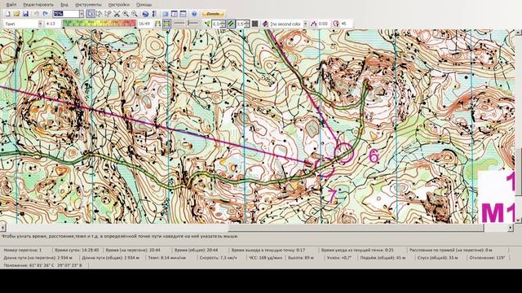Undo the last action

(36, 14)
